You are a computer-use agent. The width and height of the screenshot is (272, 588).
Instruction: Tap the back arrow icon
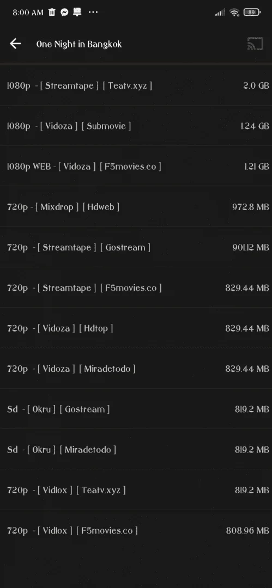coord(15,44)
